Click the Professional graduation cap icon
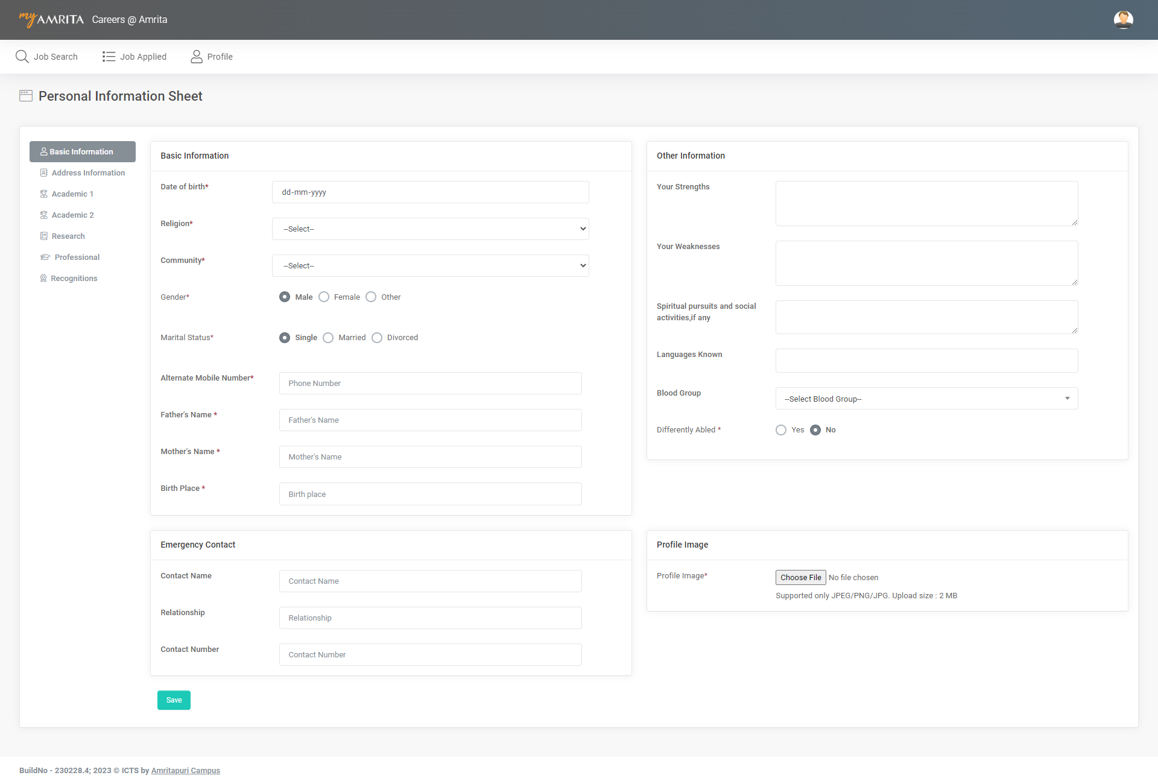 click(45, 258)
